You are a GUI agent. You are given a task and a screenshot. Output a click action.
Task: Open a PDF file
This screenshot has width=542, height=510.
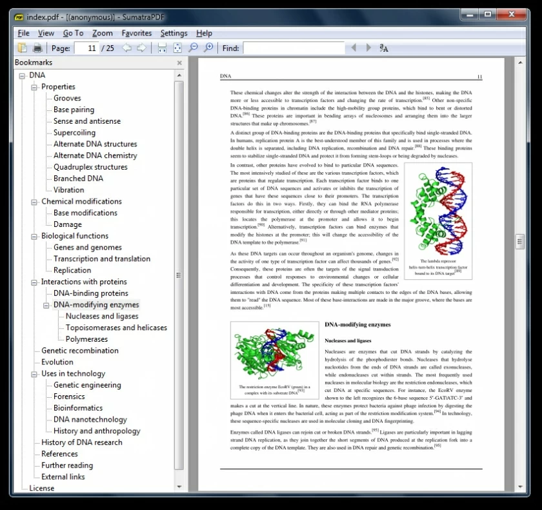coord(22,48)
